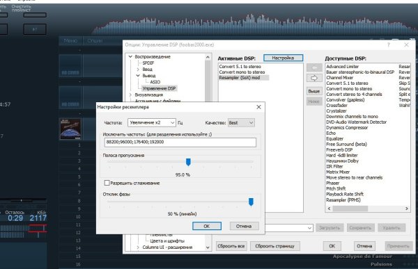
Task: Select Crossfader in available DSP
Action: click(336, 106)
